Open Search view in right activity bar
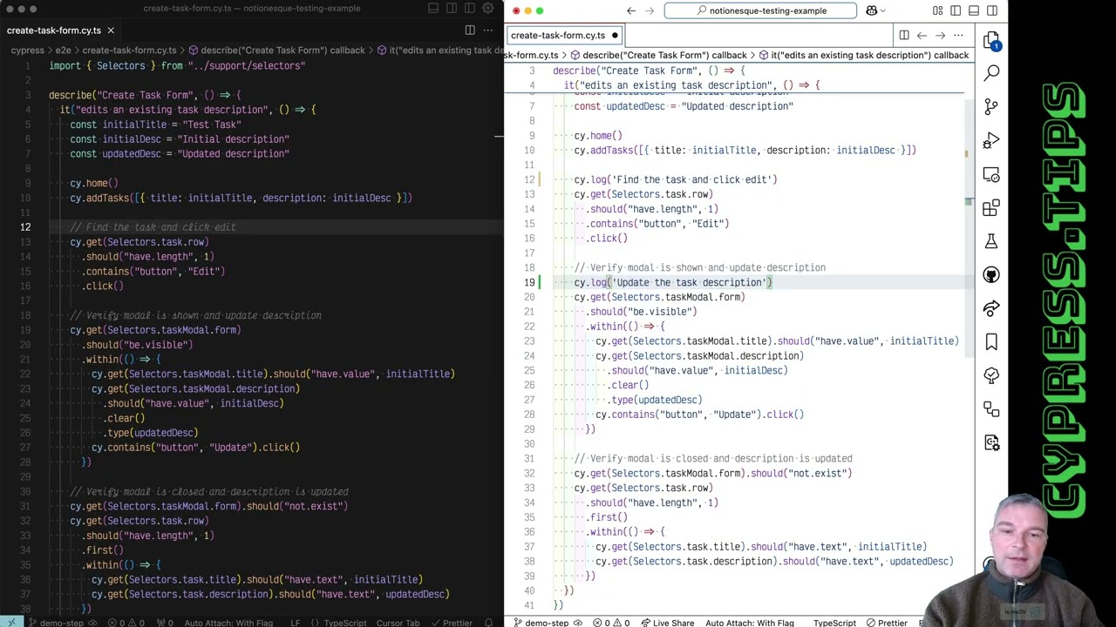This screenshot has height=627, width=1116. (991, 74)
